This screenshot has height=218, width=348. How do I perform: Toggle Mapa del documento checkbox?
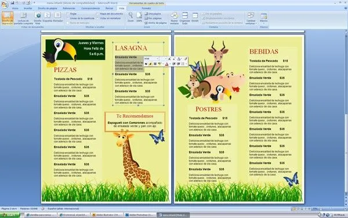click(x=97, y=14)
